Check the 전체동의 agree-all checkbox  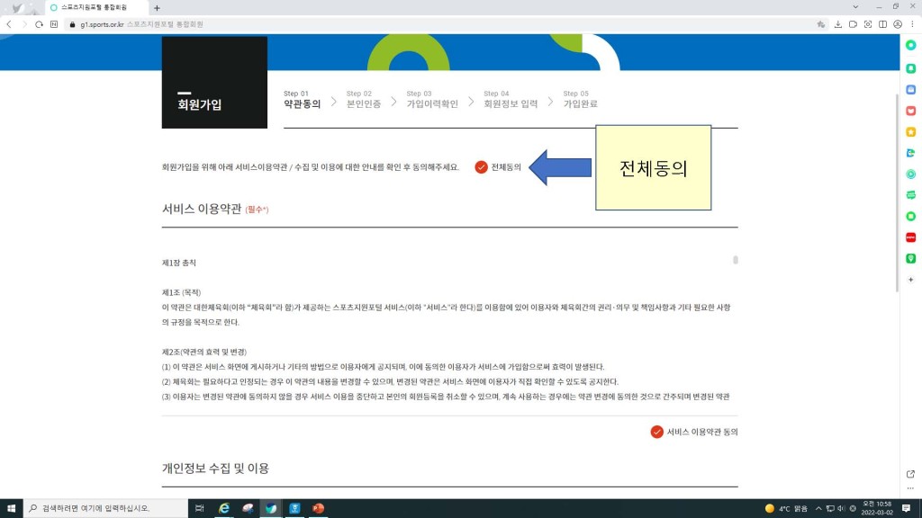(481, 167)
